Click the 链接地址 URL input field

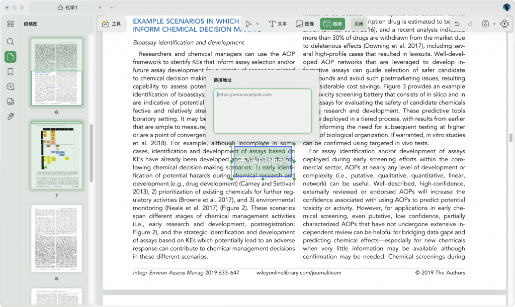[x=263, y=111]
